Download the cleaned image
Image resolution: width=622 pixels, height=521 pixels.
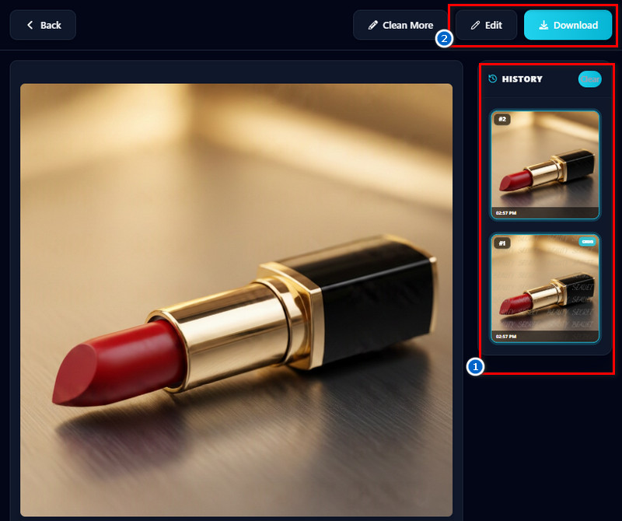tap(568, 25)
